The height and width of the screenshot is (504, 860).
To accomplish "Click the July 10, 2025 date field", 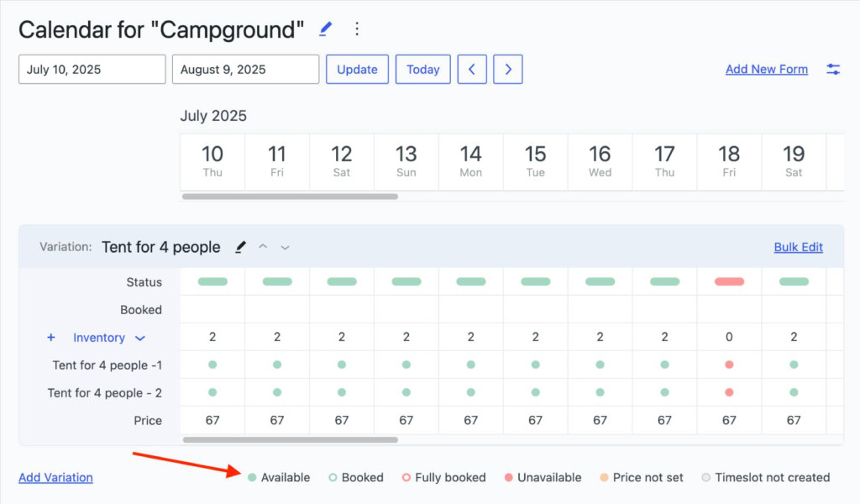I will tap(91, 69).
